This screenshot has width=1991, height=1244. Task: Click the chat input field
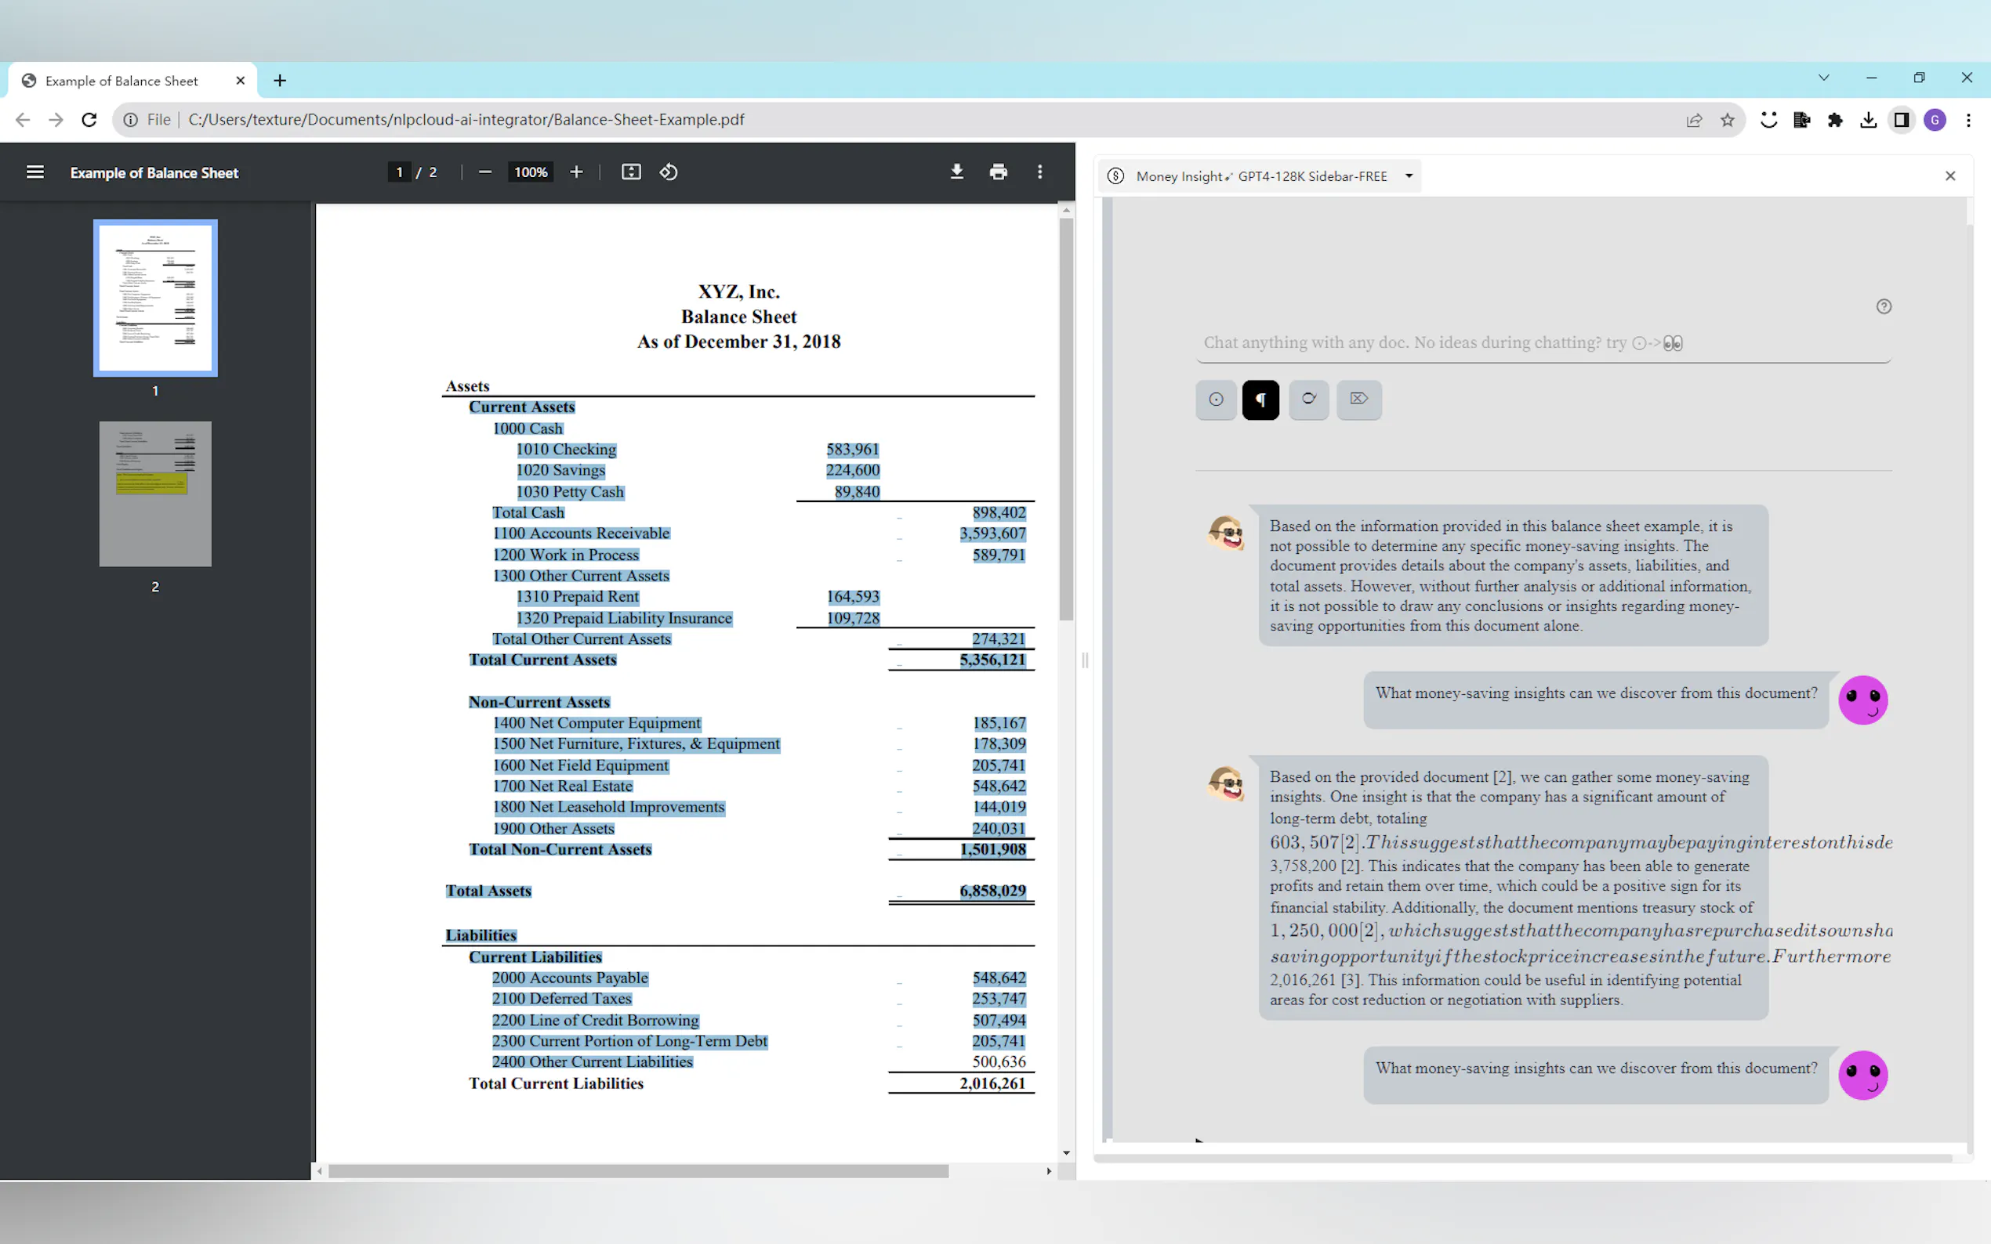[x=1543, y=343]
